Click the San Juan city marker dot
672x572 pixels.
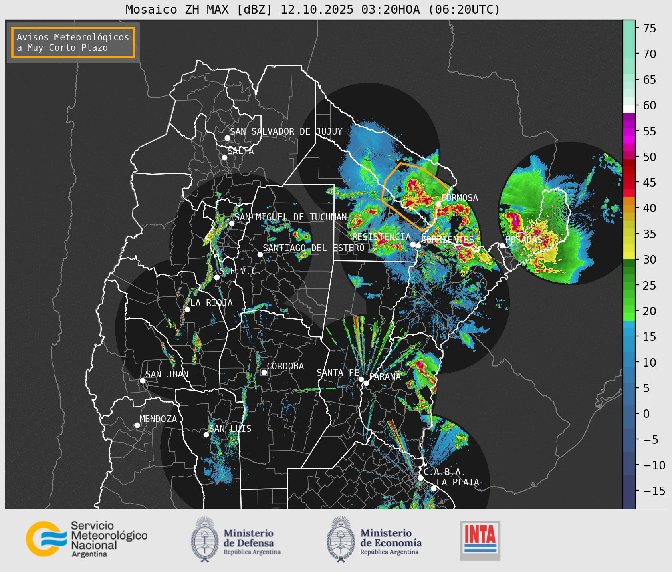143,381
